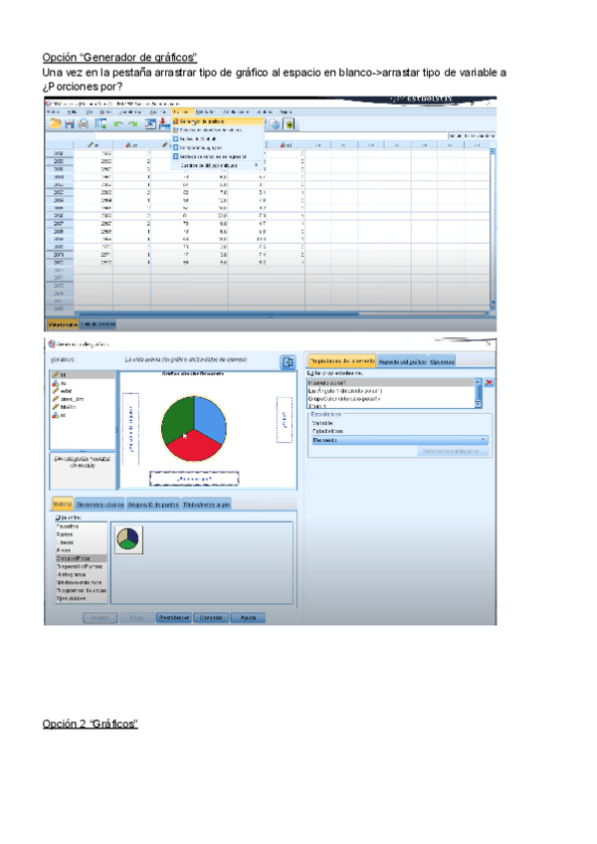Click the Print icon in SPSS toolbar

pyautogui.click(x=83, y=123)
